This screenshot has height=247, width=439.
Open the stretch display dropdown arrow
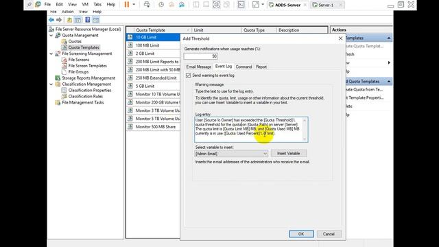(263, 5)
